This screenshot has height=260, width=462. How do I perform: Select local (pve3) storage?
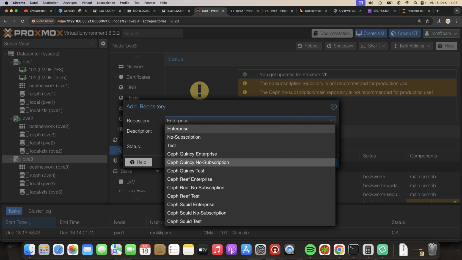pos(42,184)
